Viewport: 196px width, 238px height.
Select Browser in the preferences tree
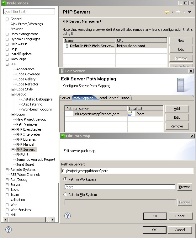point(16,29)
